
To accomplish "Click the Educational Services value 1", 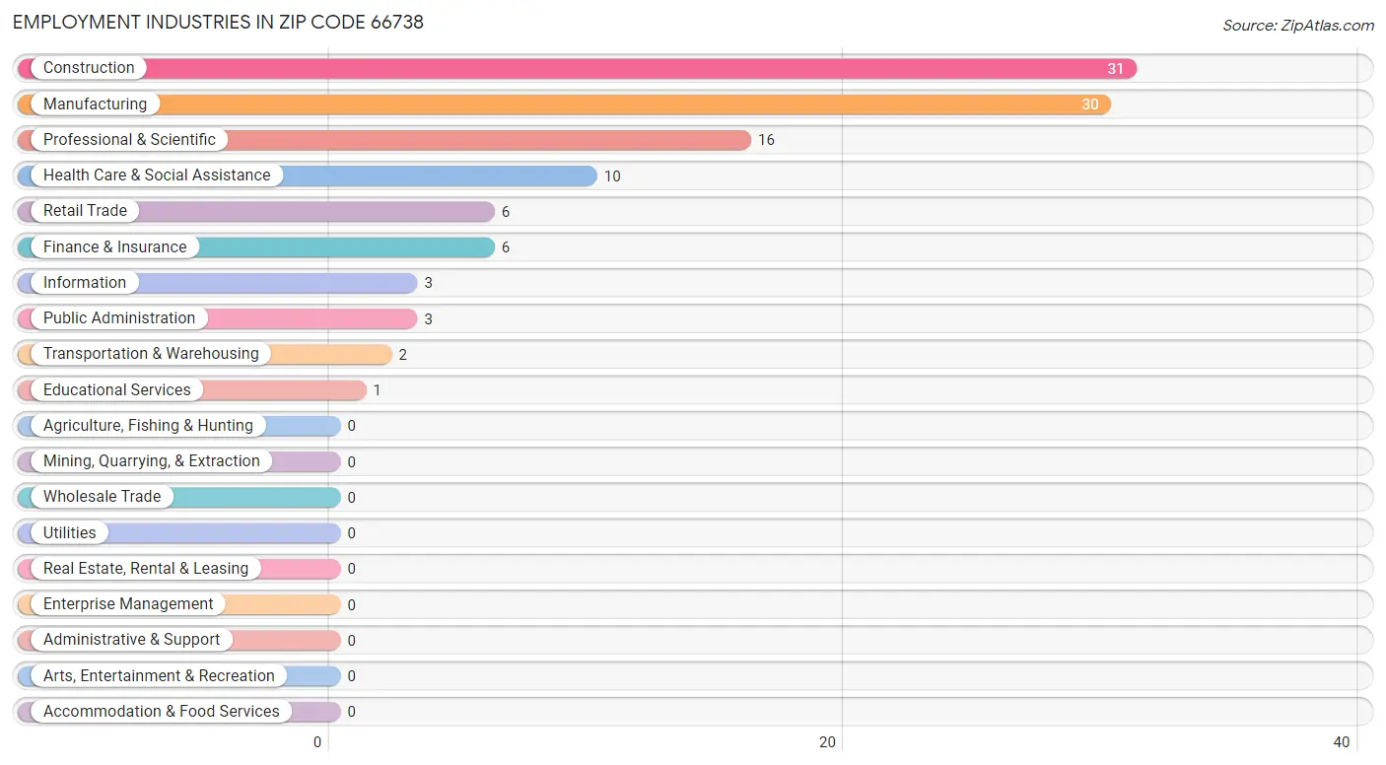I will tap(377, 390).
